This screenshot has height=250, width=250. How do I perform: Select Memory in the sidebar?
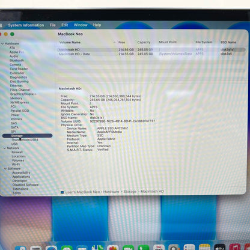pyautogui.click(x=16, y=98)
